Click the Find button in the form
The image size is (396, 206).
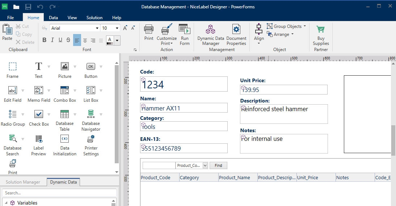coord(218,165)
